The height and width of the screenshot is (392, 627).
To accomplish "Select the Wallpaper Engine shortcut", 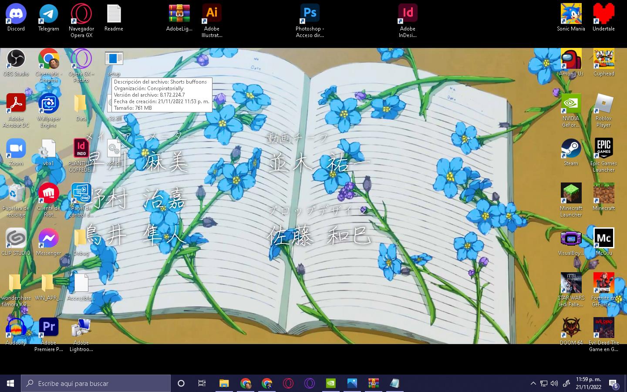I will (x=48, y=104).
